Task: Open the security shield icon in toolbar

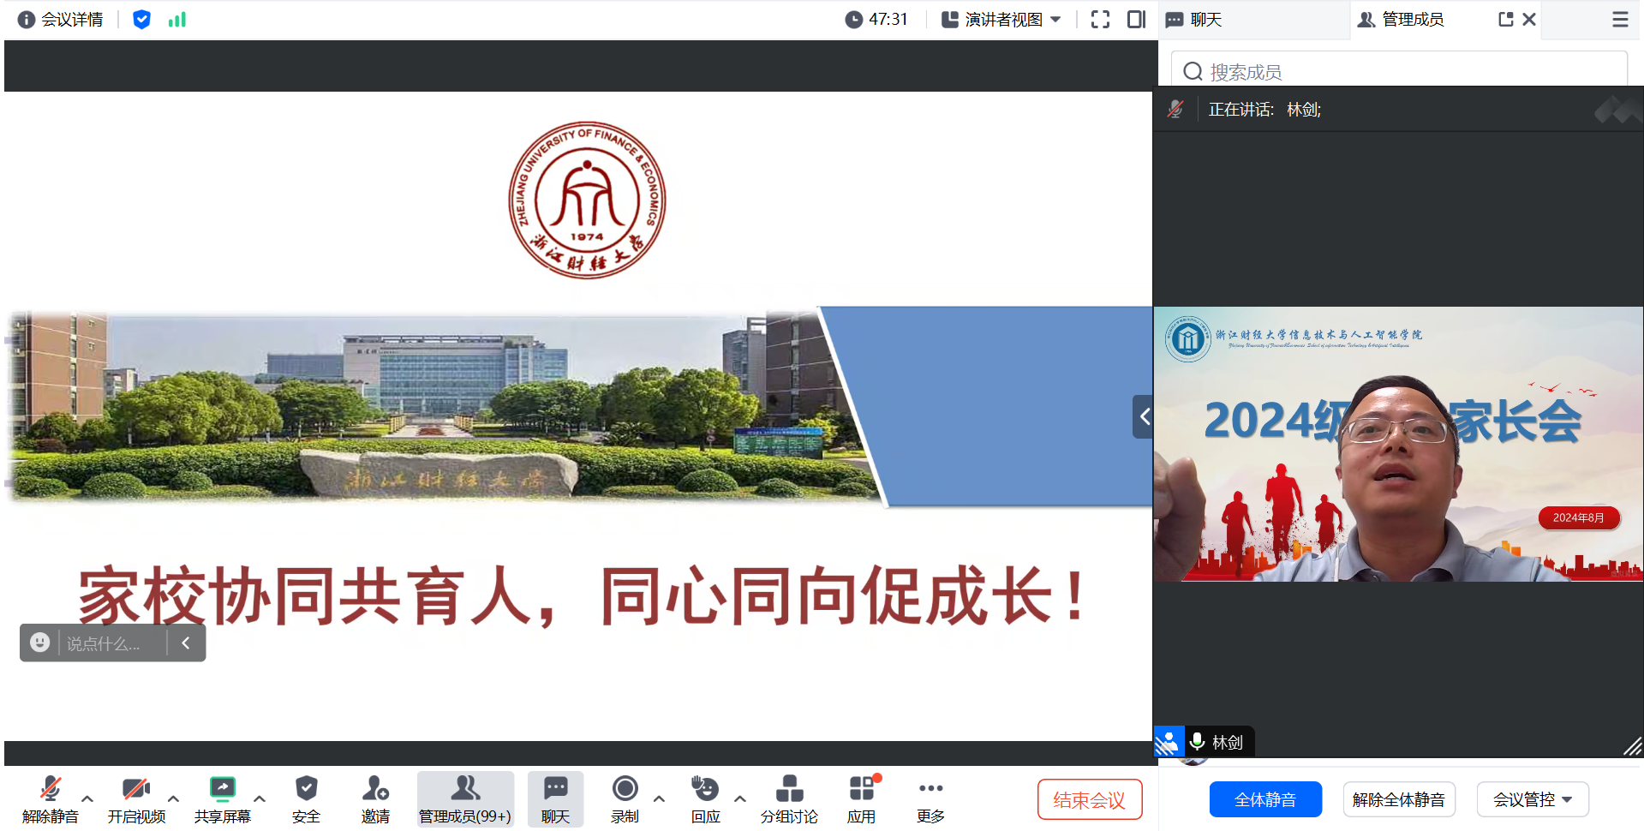Action: [x=306, y=798]
